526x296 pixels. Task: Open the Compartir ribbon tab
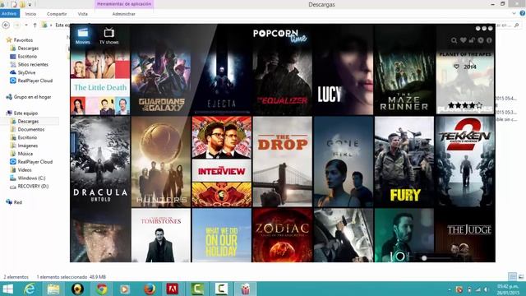(57, 14)
